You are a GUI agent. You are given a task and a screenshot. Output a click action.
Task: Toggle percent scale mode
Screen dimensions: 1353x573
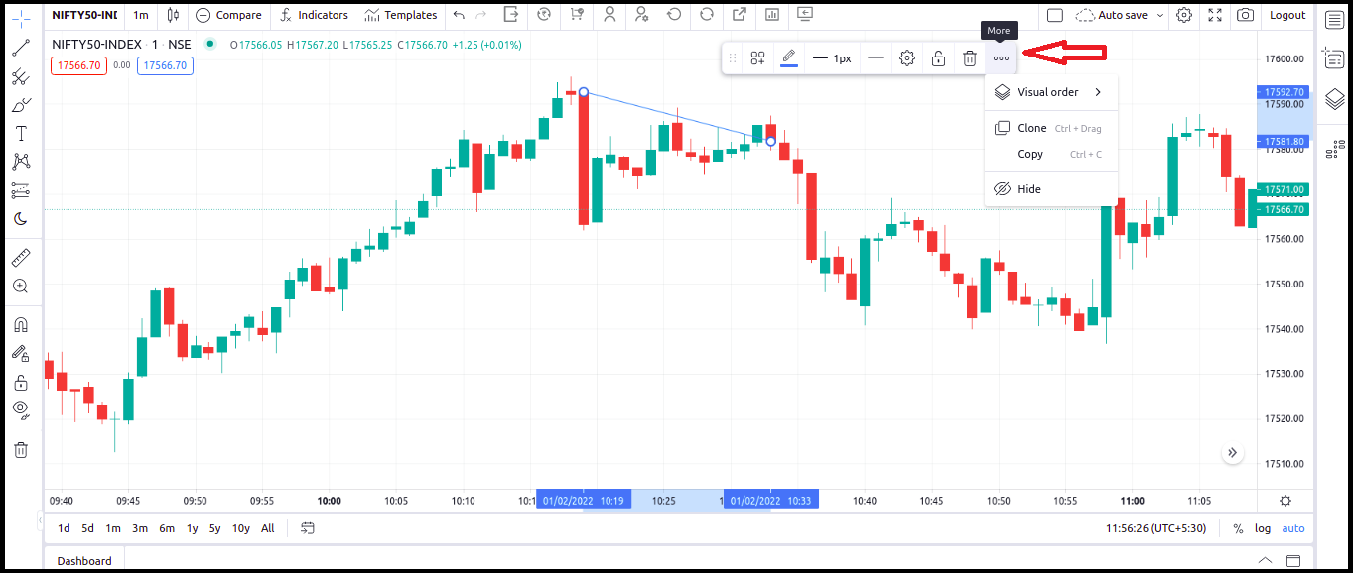(x=1238, y=528)
